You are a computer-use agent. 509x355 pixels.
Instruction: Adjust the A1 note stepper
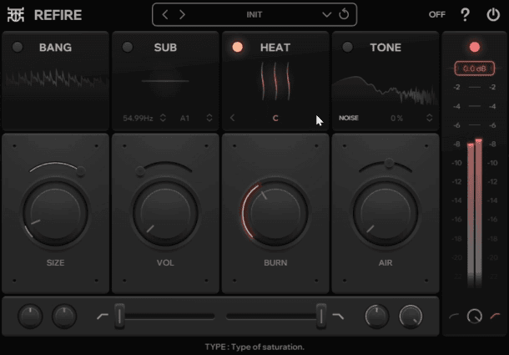(209, 118)
